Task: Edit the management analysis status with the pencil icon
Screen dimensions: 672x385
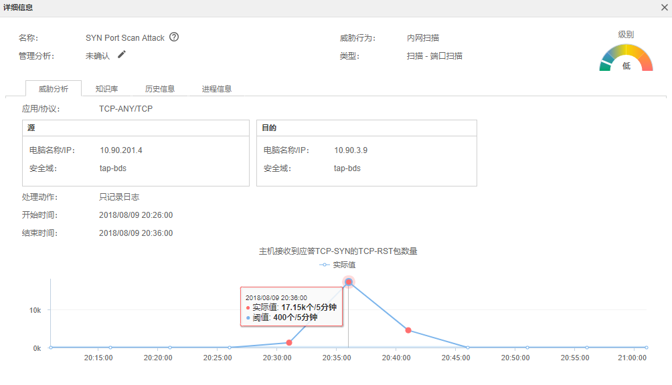Action: coord(122,54)
